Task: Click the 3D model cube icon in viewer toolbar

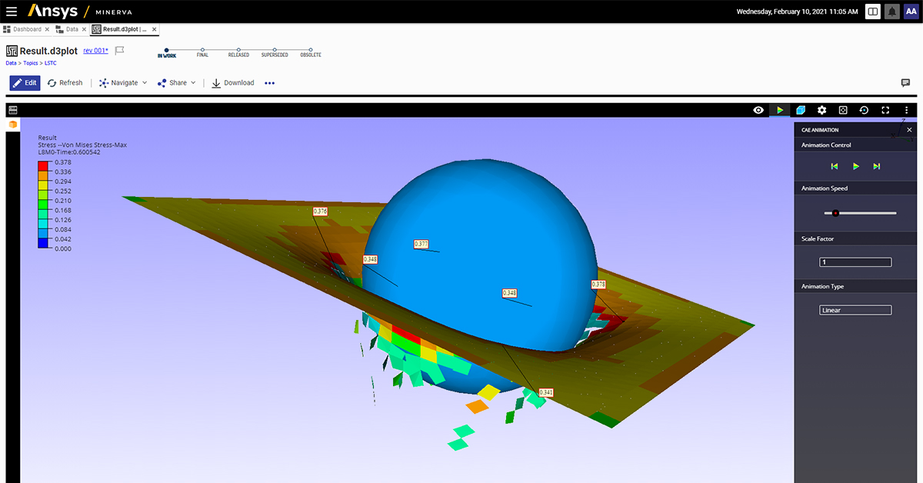Action: pyautogui.click(x=801, y=110)
